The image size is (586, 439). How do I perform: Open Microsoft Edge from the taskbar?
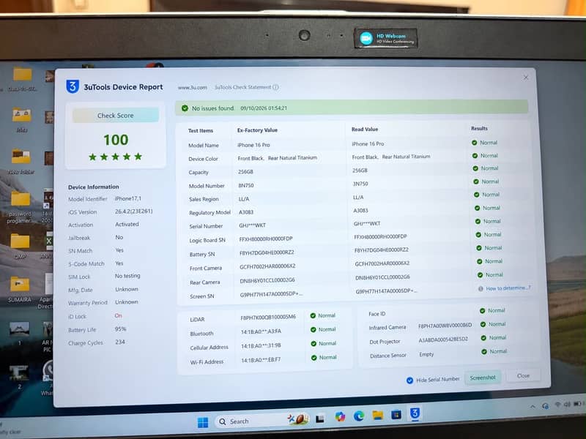(x=359, y=416)
